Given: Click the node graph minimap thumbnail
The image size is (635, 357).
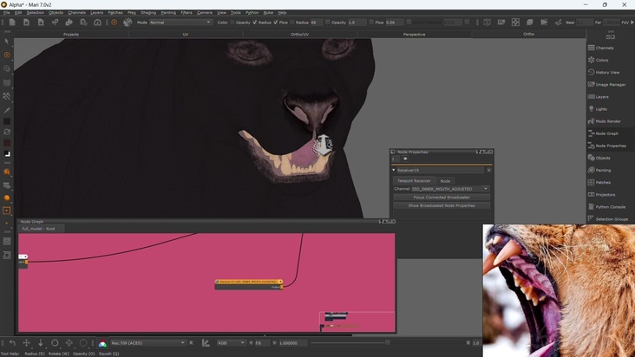Looking at the screenshot, I should 357,321.
